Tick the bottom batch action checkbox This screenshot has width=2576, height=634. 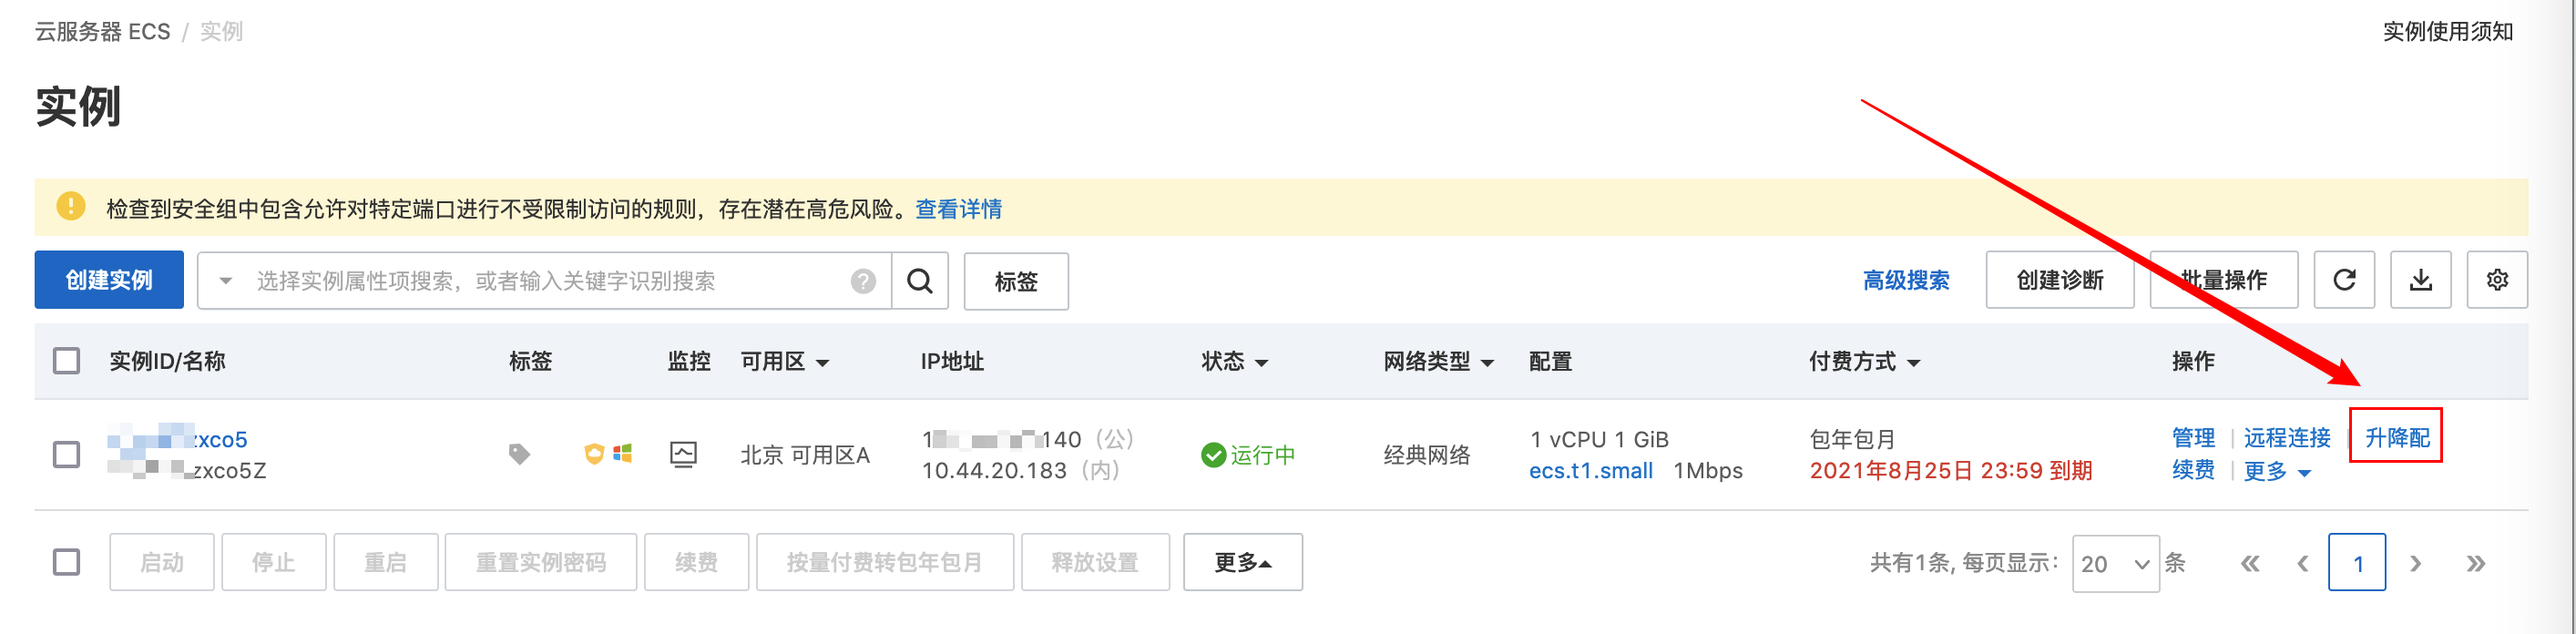[66, 562]
